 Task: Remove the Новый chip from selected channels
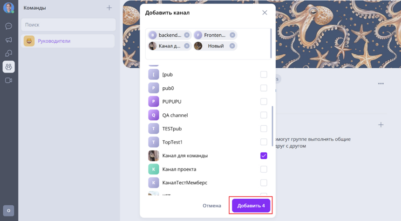point(232,46)
